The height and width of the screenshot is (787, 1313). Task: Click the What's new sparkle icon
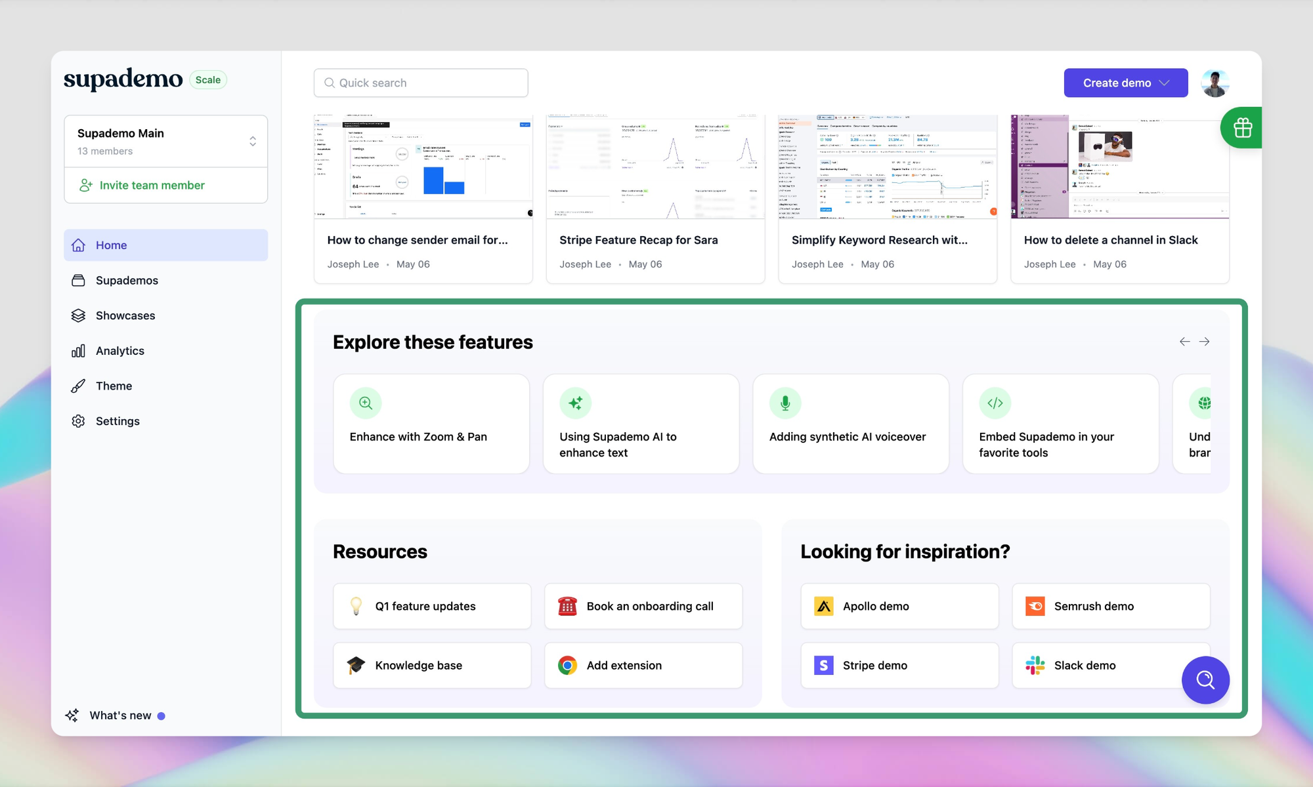pyautogui.click(x=72, y=716)
